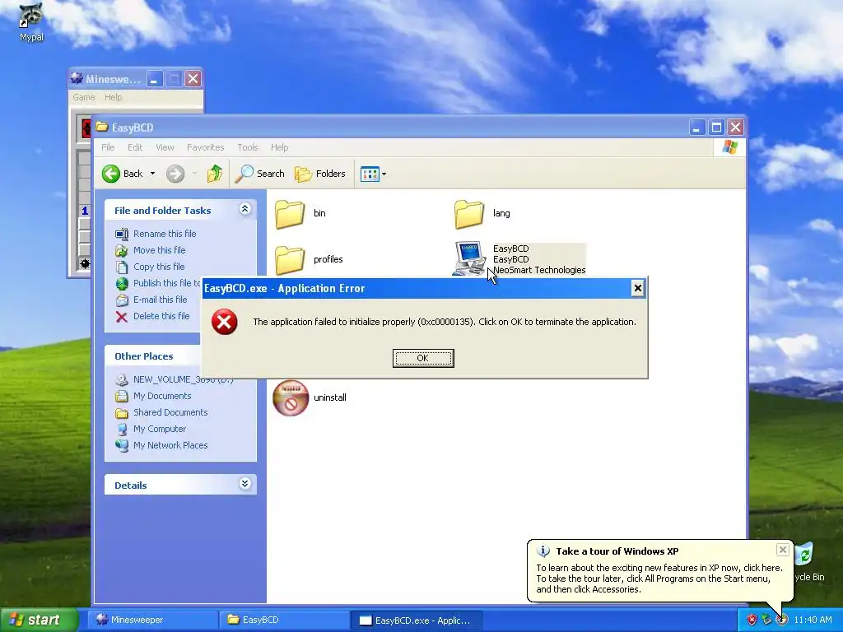
Task: Open the Views dropdown button
Action: tap(373, 174)
